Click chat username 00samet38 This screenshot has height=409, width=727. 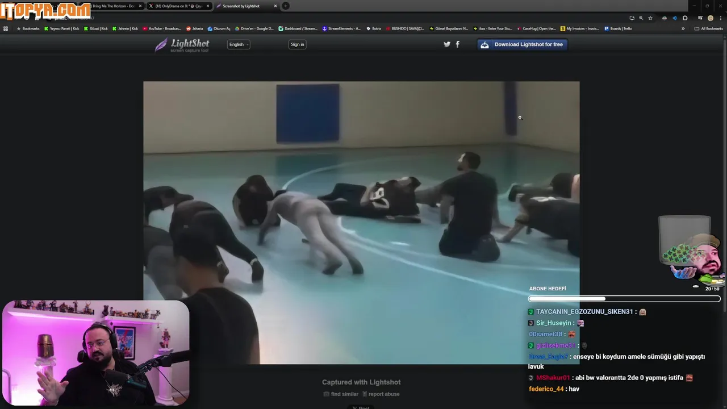(545, 335)
